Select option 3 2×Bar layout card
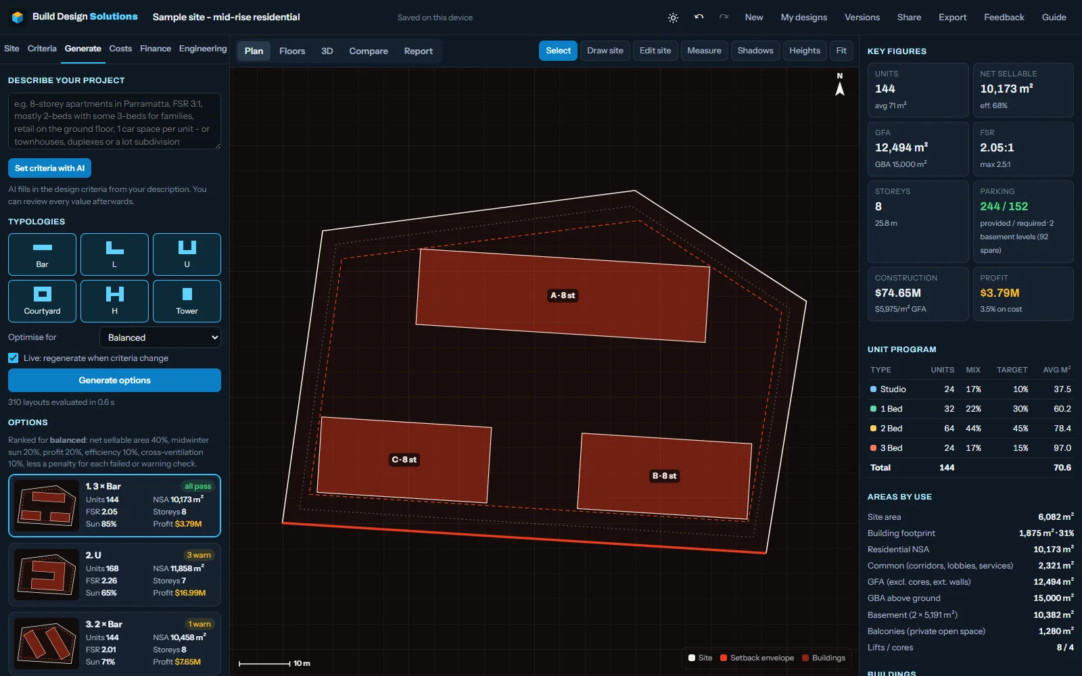1082x676 pixels. tap(114, 644)
